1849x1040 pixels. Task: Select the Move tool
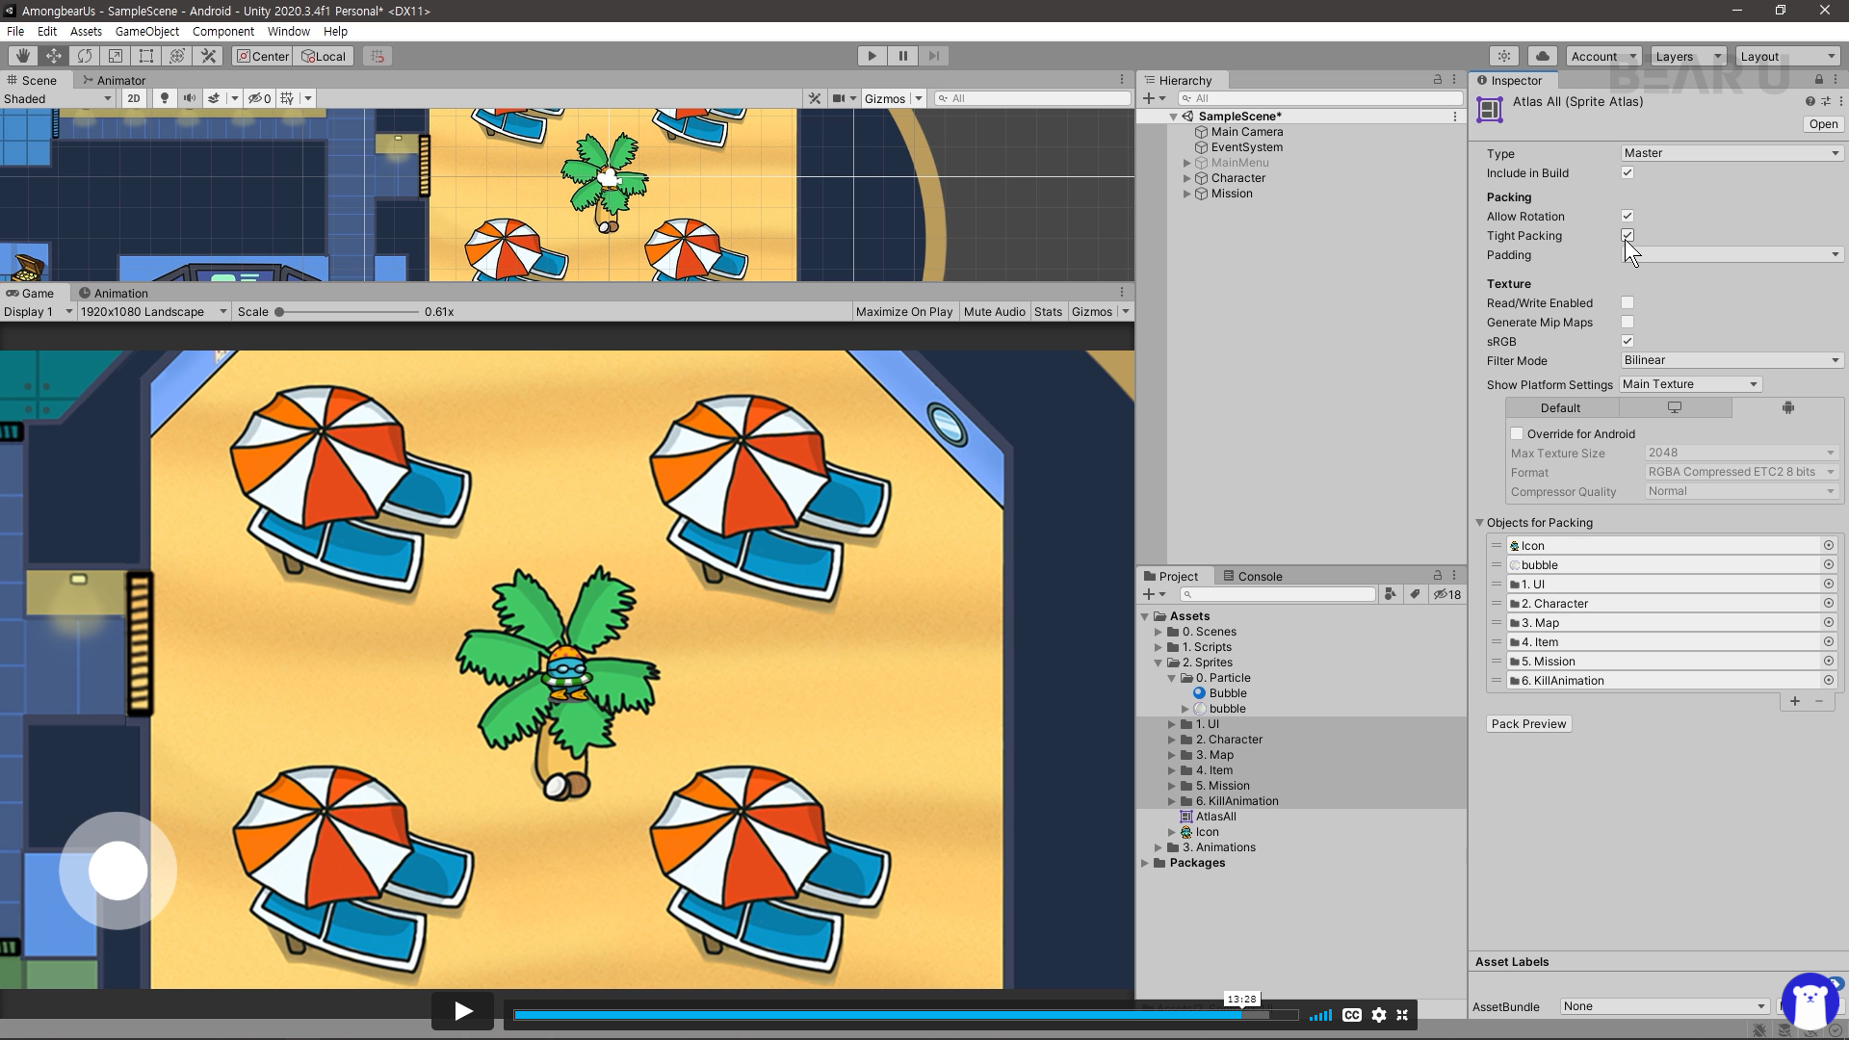point(54,56)
